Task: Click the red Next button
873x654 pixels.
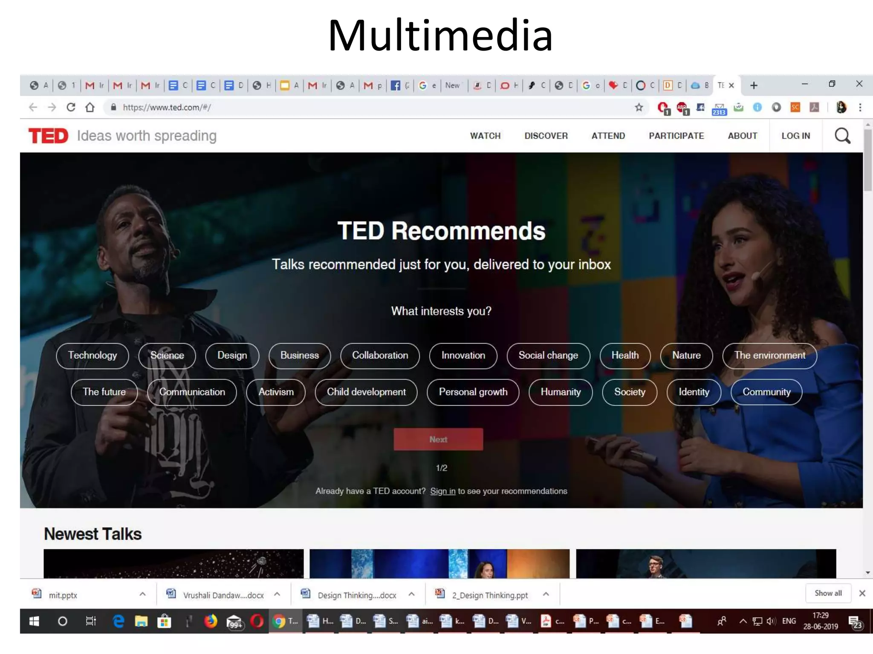Action: (438, 439)
